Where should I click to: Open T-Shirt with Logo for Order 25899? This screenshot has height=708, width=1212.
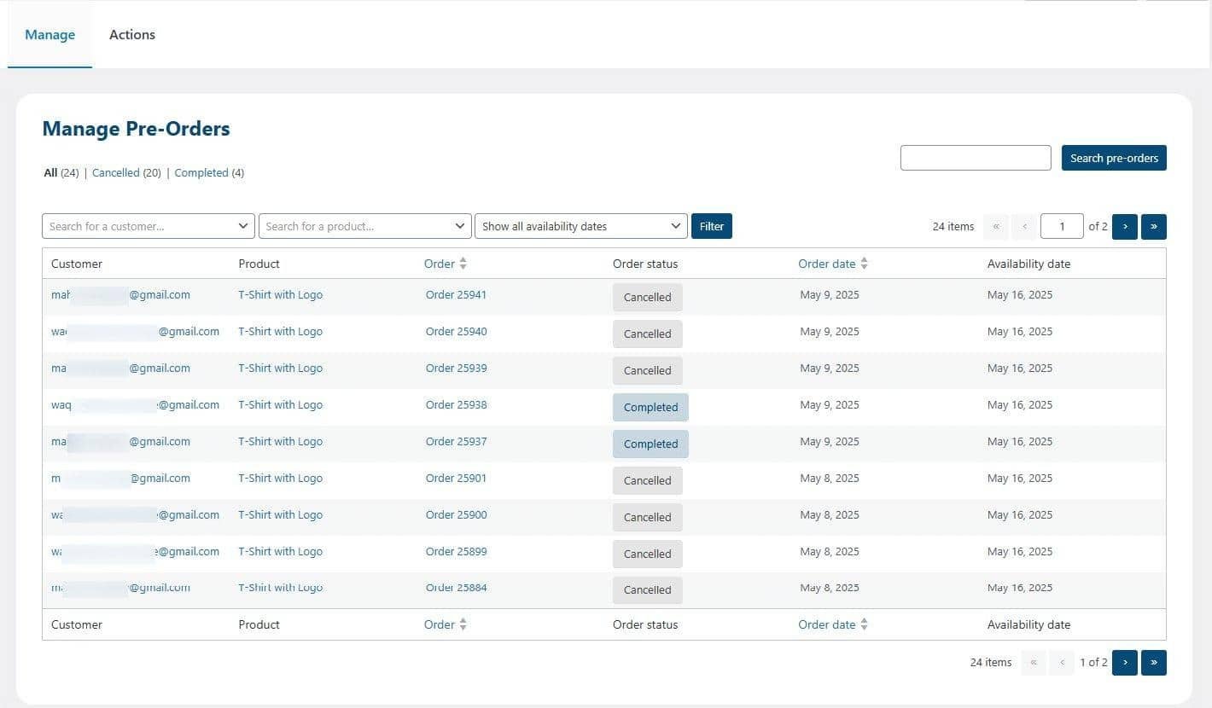(x=280, y=552)
